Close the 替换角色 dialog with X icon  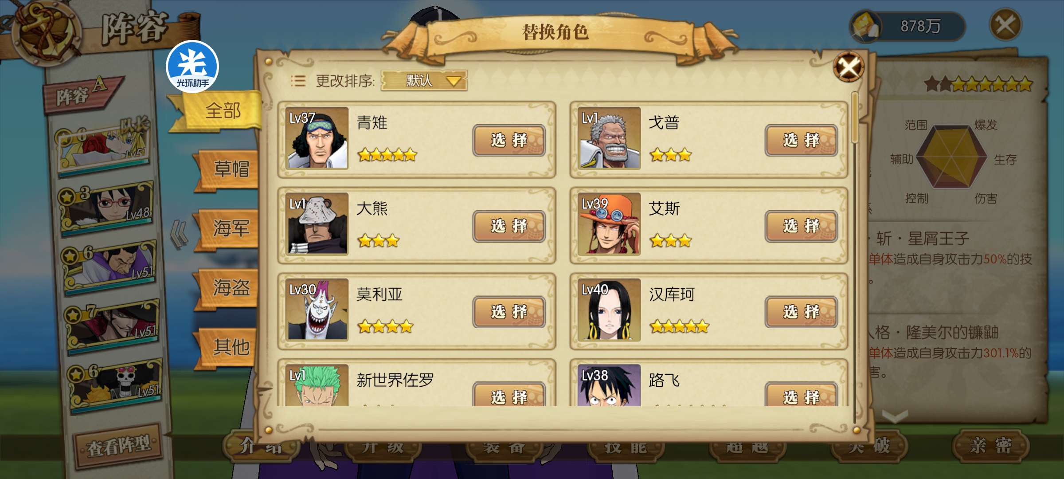point(848,67)
